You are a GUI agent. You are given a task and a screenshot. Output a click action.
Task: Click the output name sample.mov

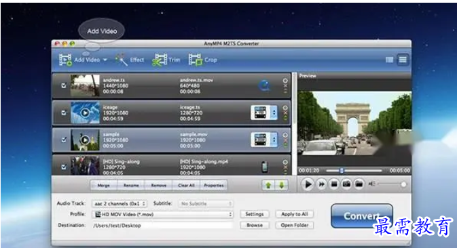[x=194, y=135]
